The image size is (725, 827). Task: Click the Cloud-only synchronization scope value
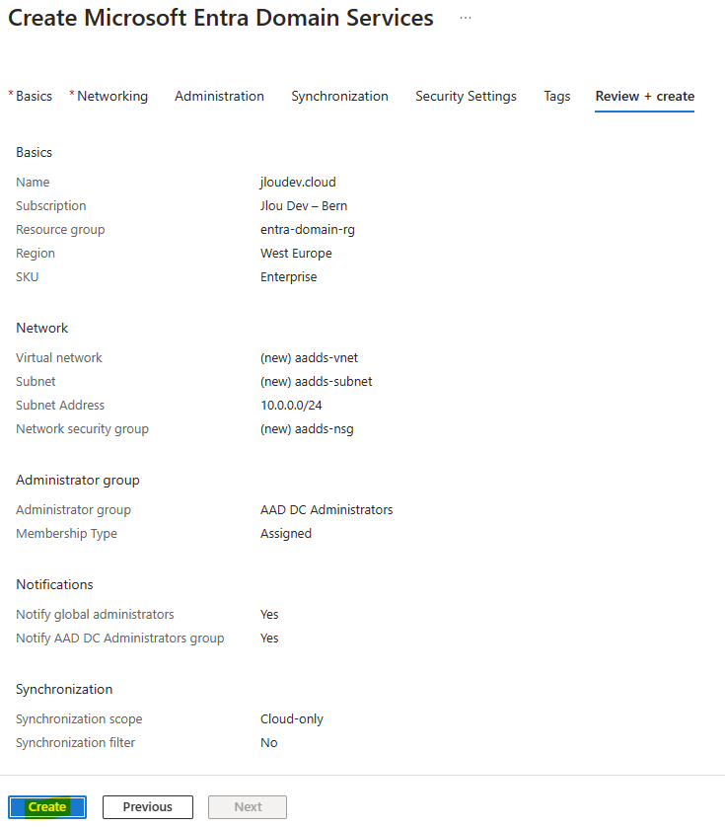(x=292, y=718)
